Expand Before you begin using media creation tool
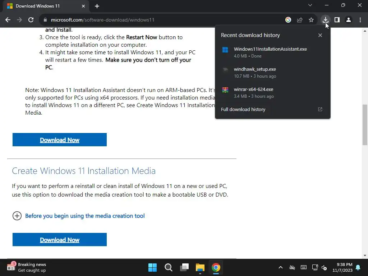Screen dimensions: 368x276 coord(85,216)
